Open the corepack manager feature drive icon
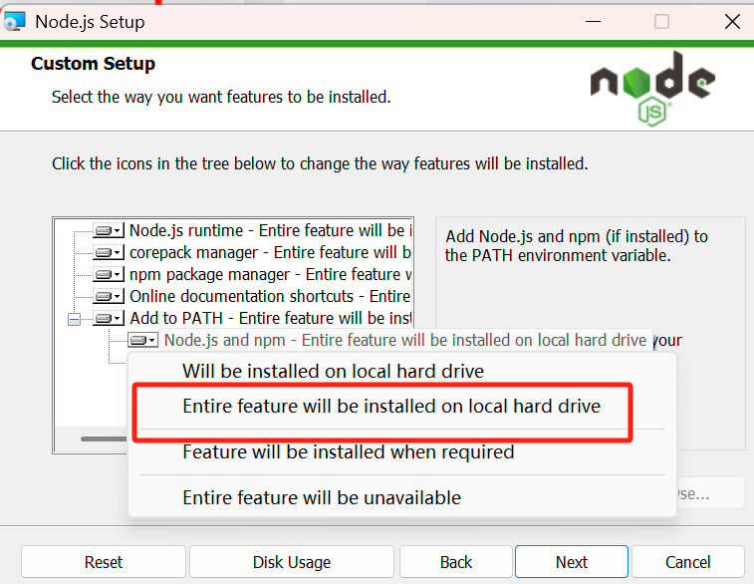Image resolution: width=754 pixels, height=584 pixels. [109, 252]
